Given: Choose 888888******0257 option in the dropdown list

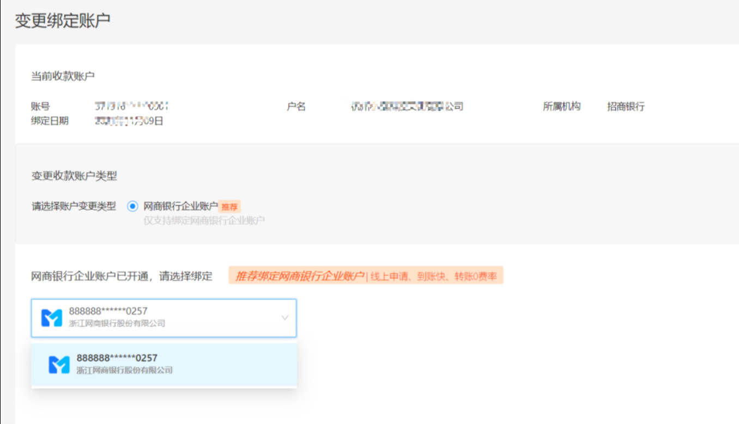Looking at the screenshot, I should tap(117, 358).
